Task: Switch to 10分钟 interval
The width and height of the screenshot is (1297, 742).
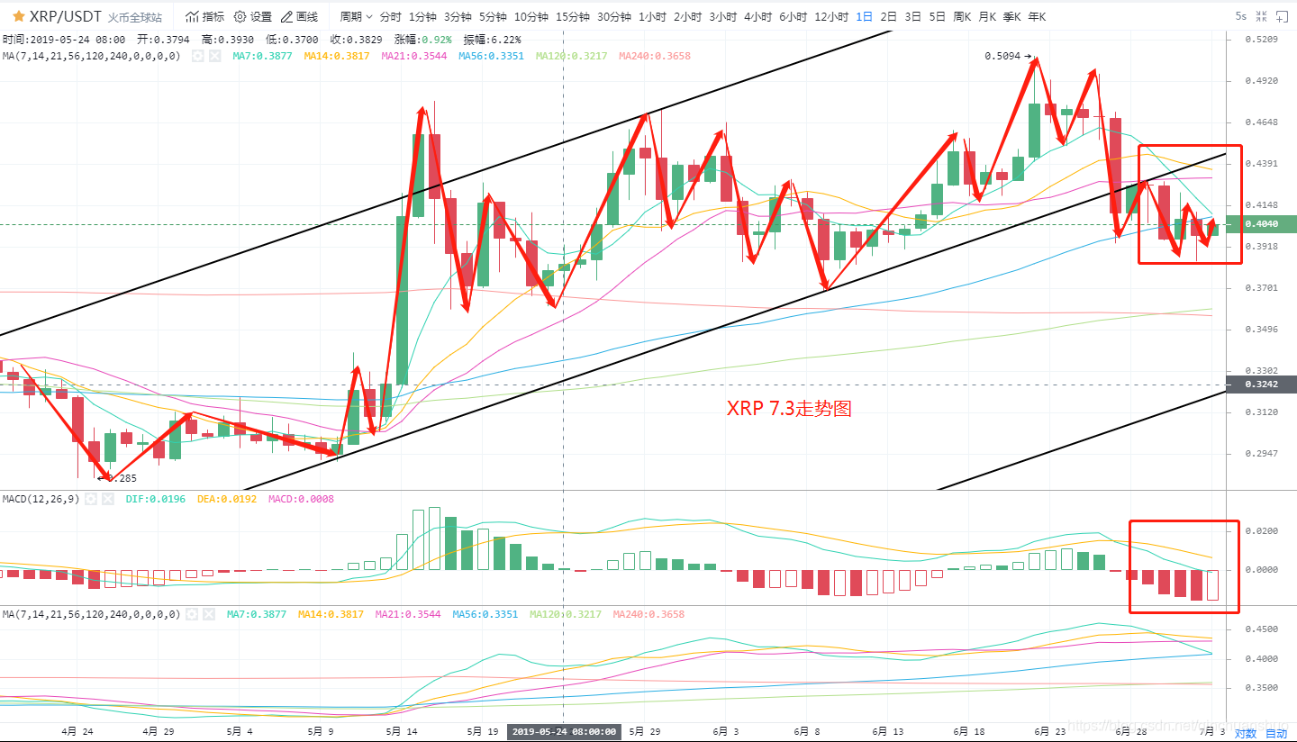Action: coord(531,16)
